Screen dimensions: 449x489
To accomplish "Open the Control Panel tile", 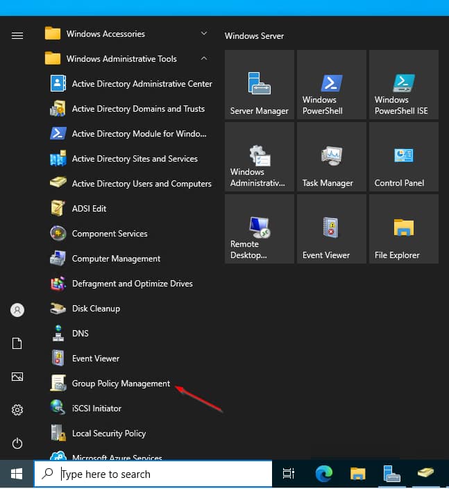I will (x=403, y=157).
